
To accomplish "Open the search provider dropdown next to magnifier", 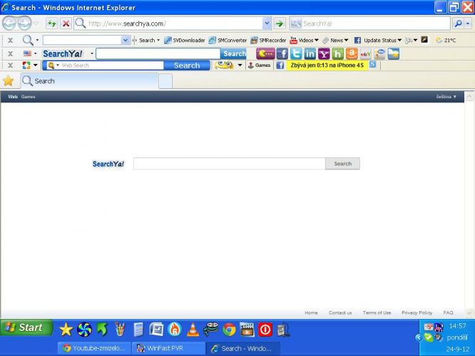I will tap(469, 23).
